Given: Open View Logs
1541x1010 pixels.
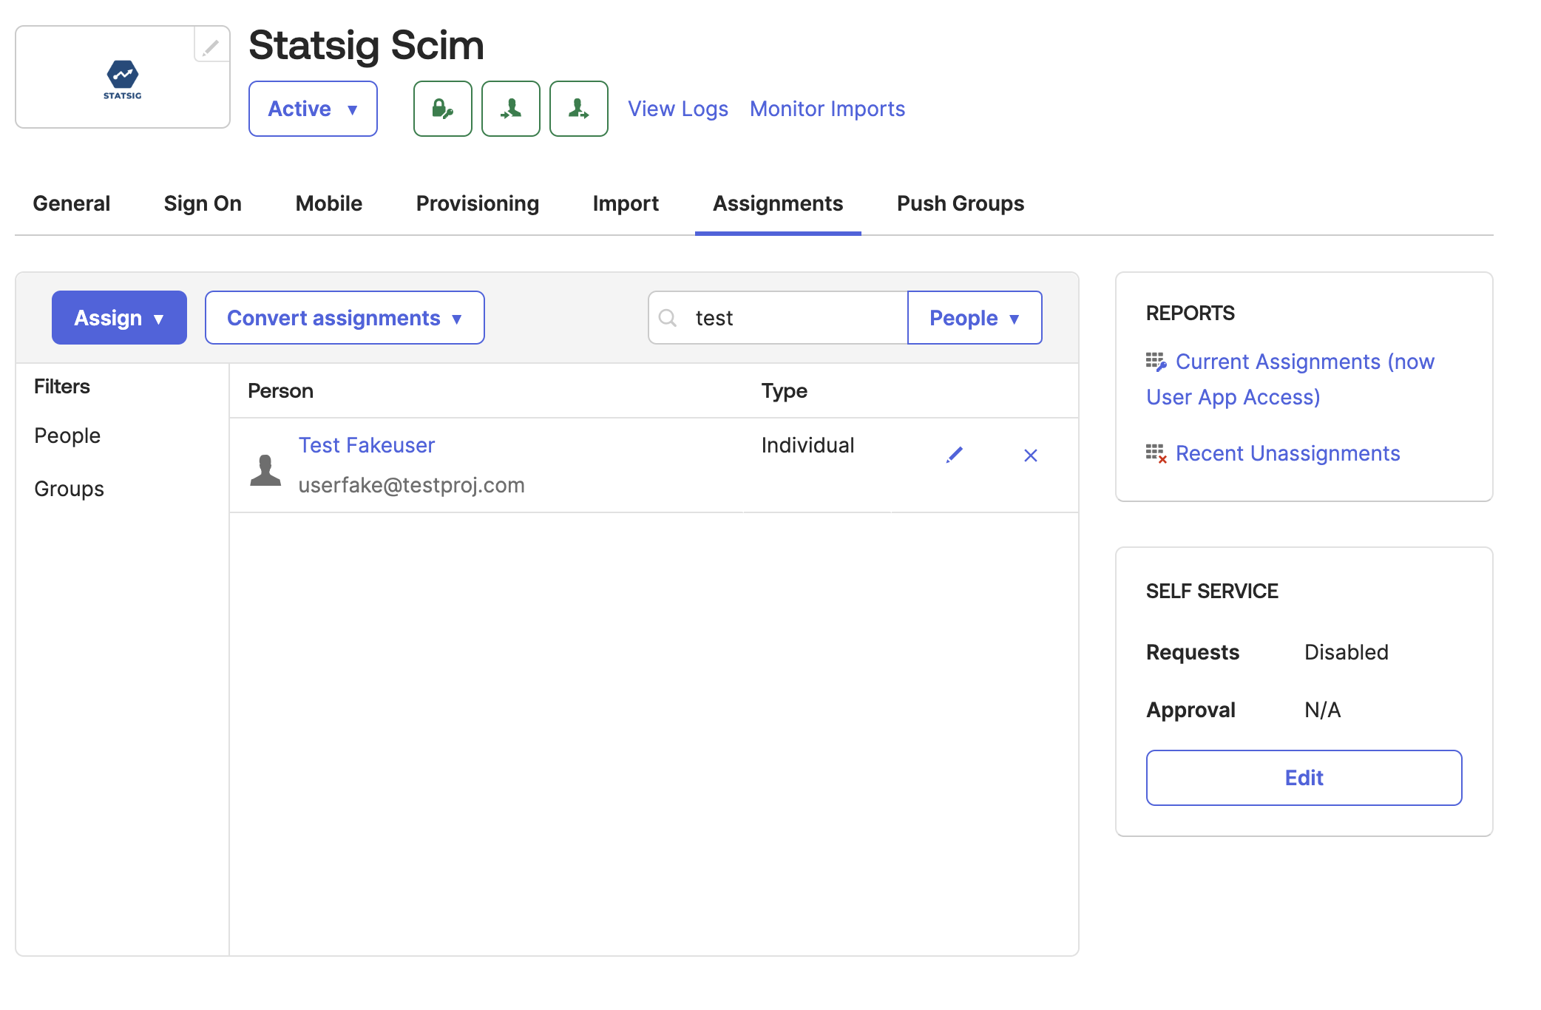Looking at the screenshot, I should click(x=677, y=109).
